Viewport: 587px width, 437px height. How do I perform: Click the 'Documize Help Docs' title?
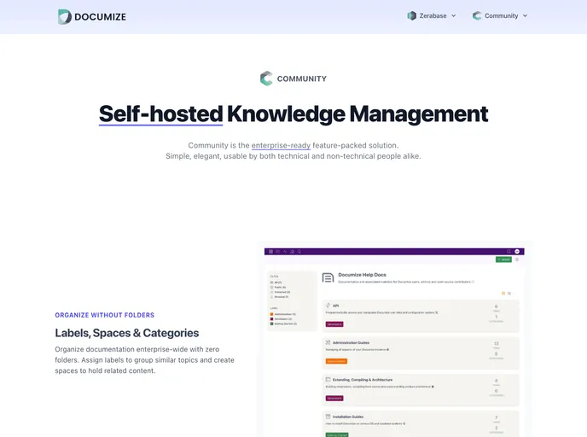(362, 275)
